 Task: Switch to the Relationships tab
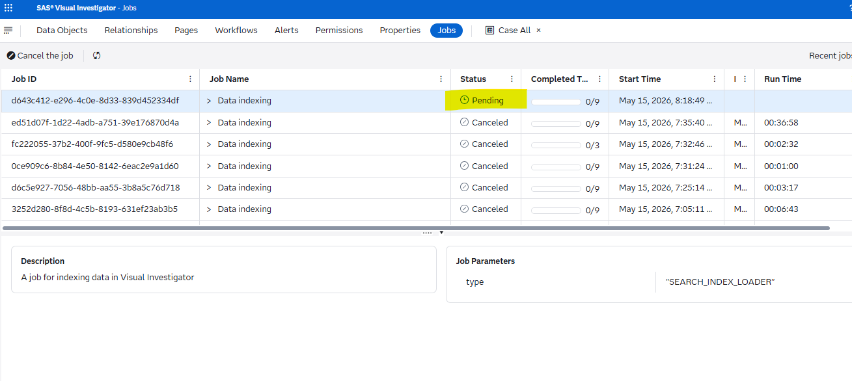point(131,31)
